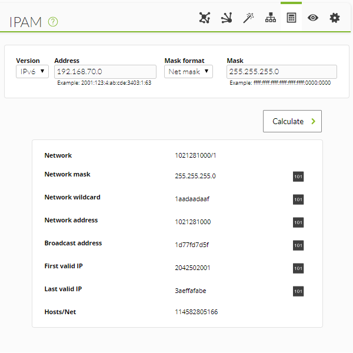
Task: Click into the Address input field
Action: point(105,72)
